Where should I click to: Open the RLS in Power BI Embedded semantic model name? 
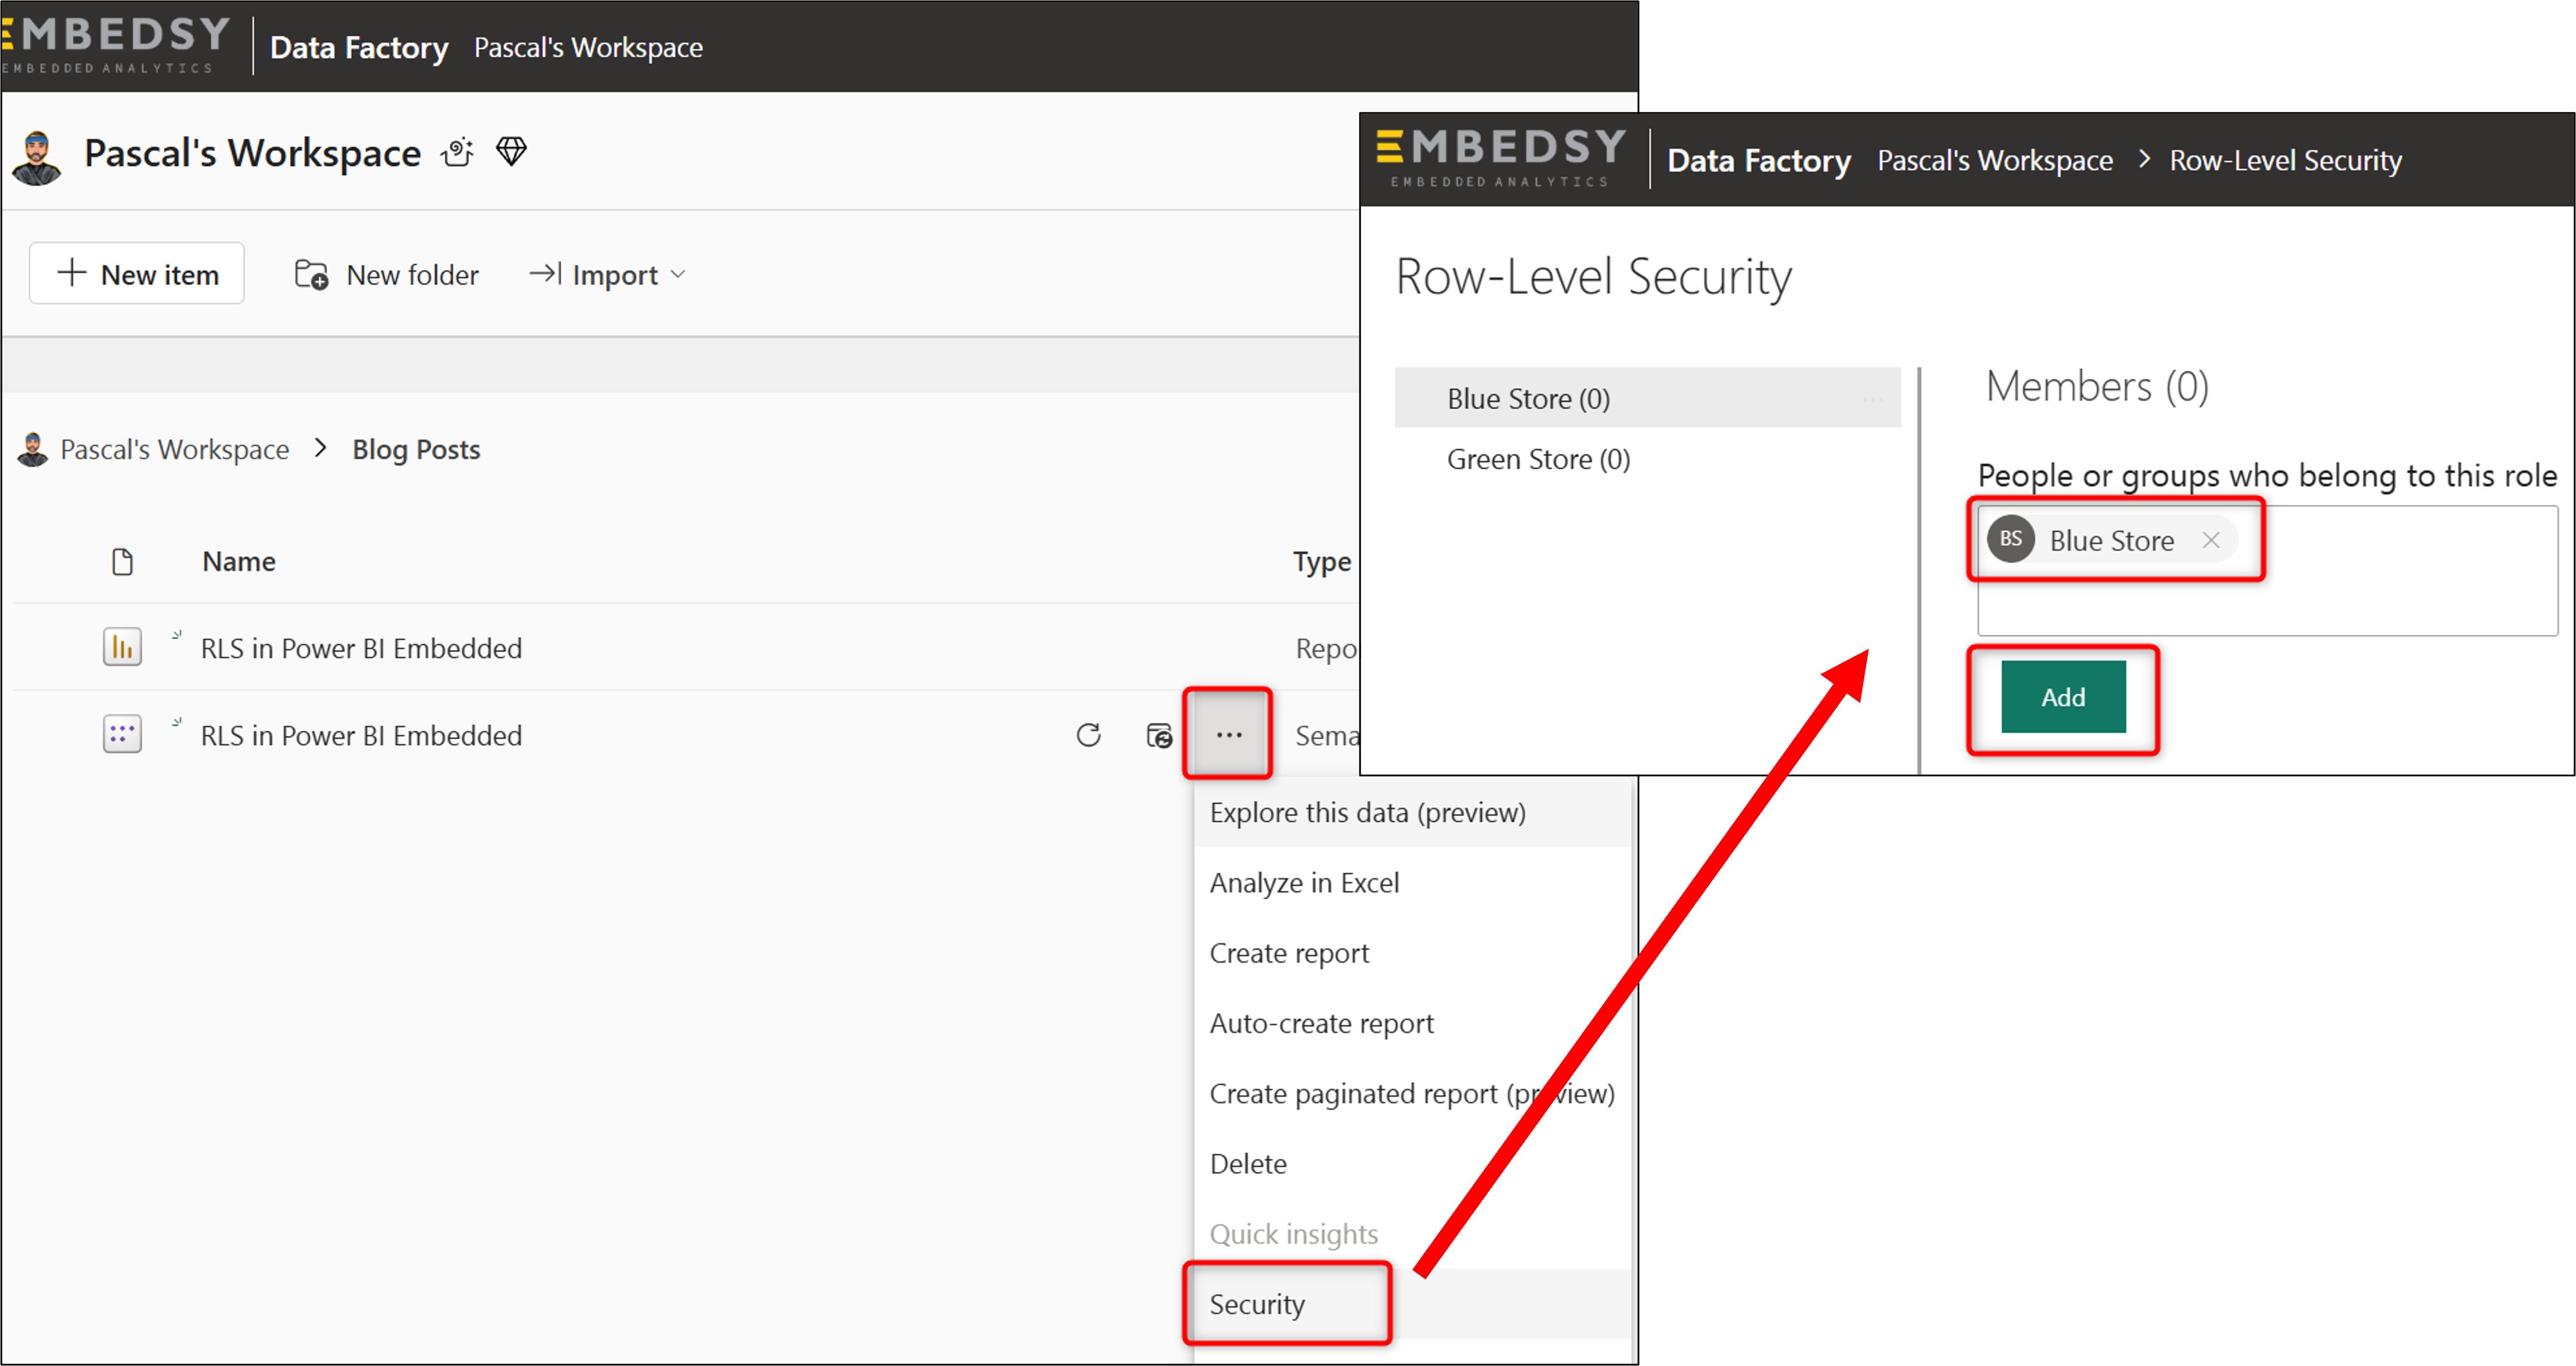pos(361,736)
